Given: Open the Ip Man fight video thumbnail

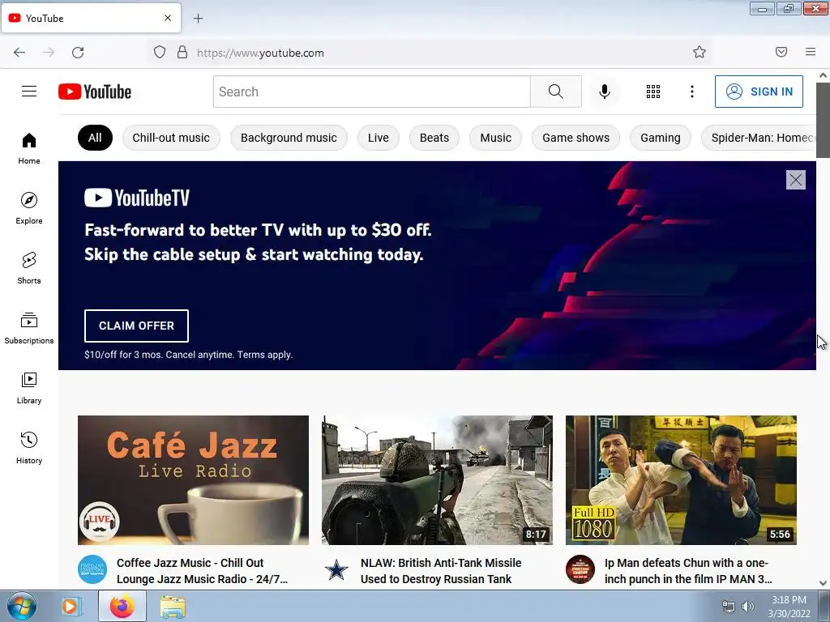Looking at the screenshot, I should pos(681,480).
